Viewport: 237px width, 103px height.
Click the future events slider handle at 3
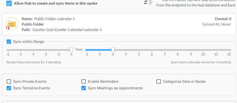[113, 50]
